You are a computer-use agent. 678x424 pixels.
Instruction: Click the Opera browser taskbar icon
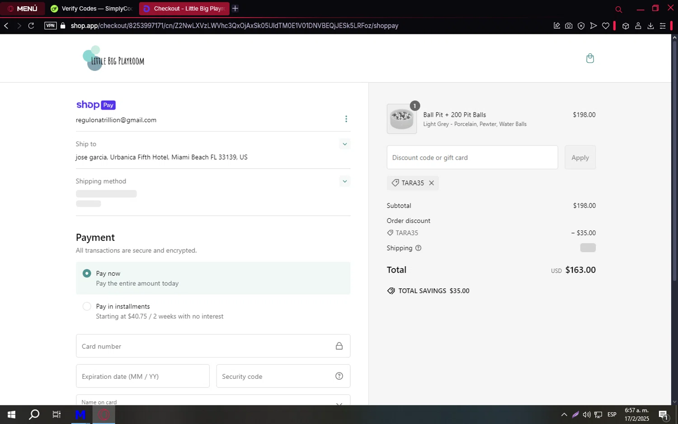[x=104, y=415]
